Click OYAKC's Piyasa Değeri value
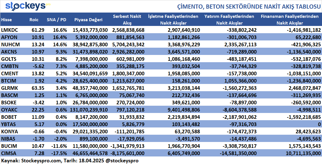The height and width of the screenshot is (164, 322). 88,110
